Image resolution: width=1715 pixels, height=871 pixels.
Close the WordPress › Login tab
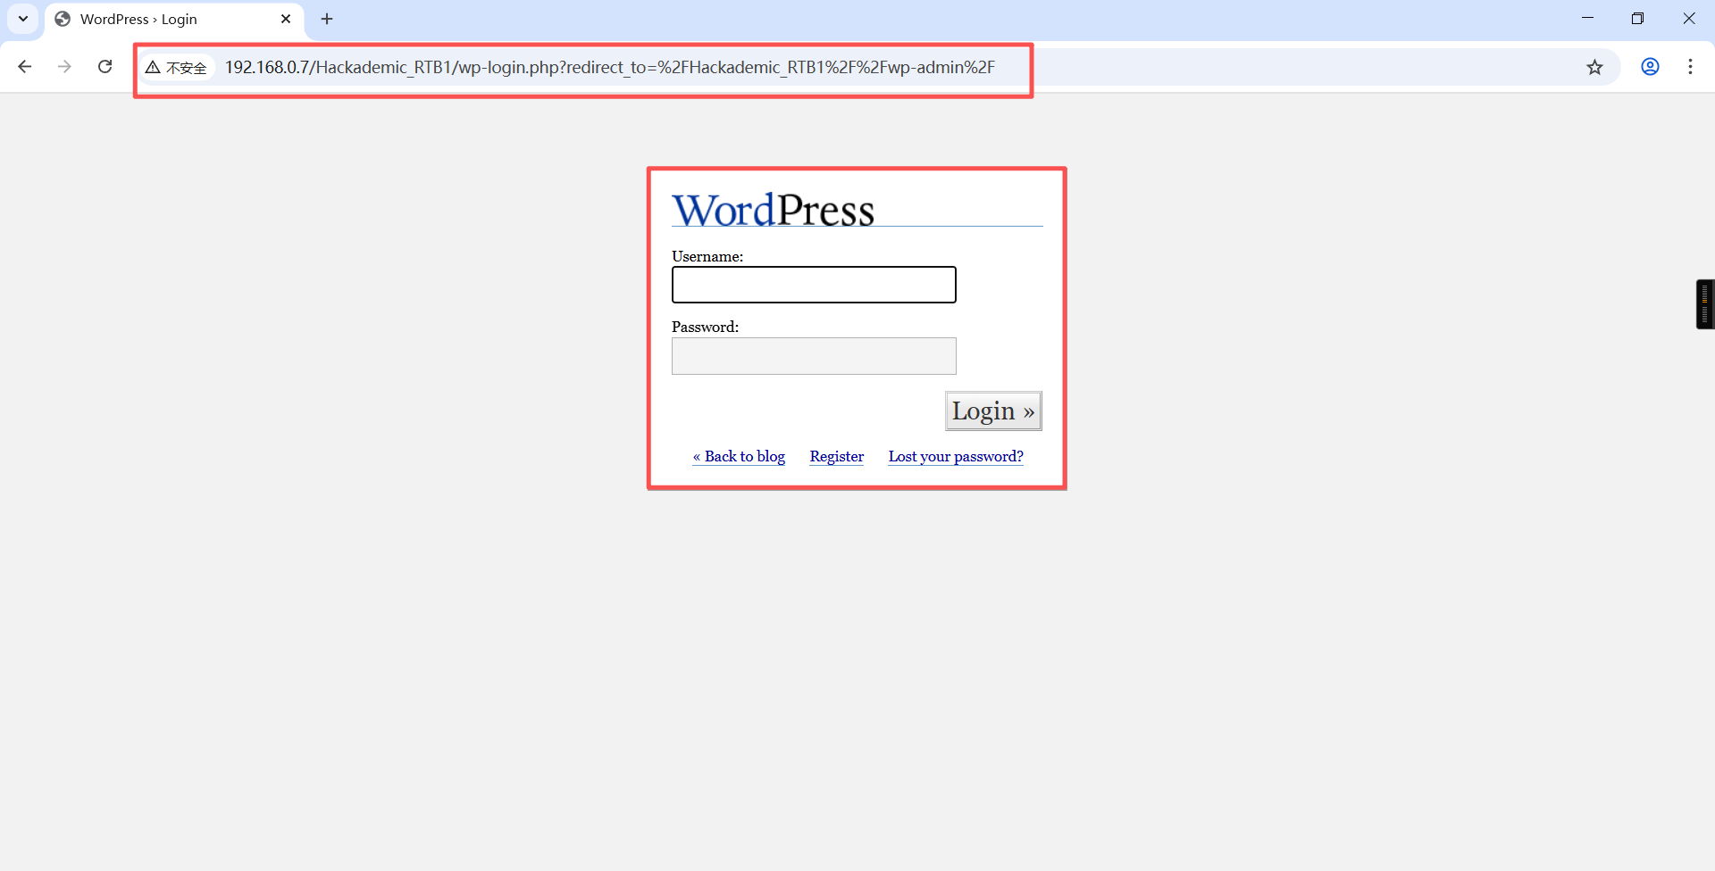286,19
